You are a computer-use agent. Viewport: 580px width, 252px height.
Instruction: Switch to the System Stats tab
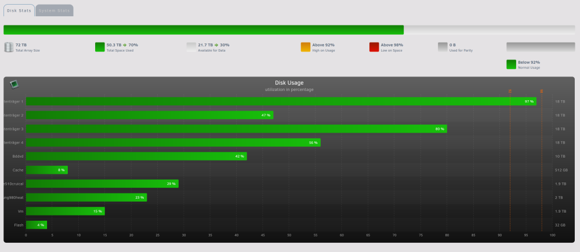[54, 10]
